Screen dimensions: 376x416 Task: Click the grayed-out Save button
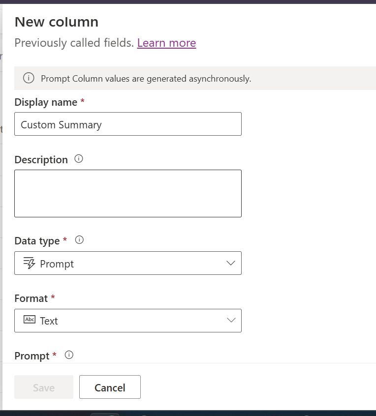[44, 387]
